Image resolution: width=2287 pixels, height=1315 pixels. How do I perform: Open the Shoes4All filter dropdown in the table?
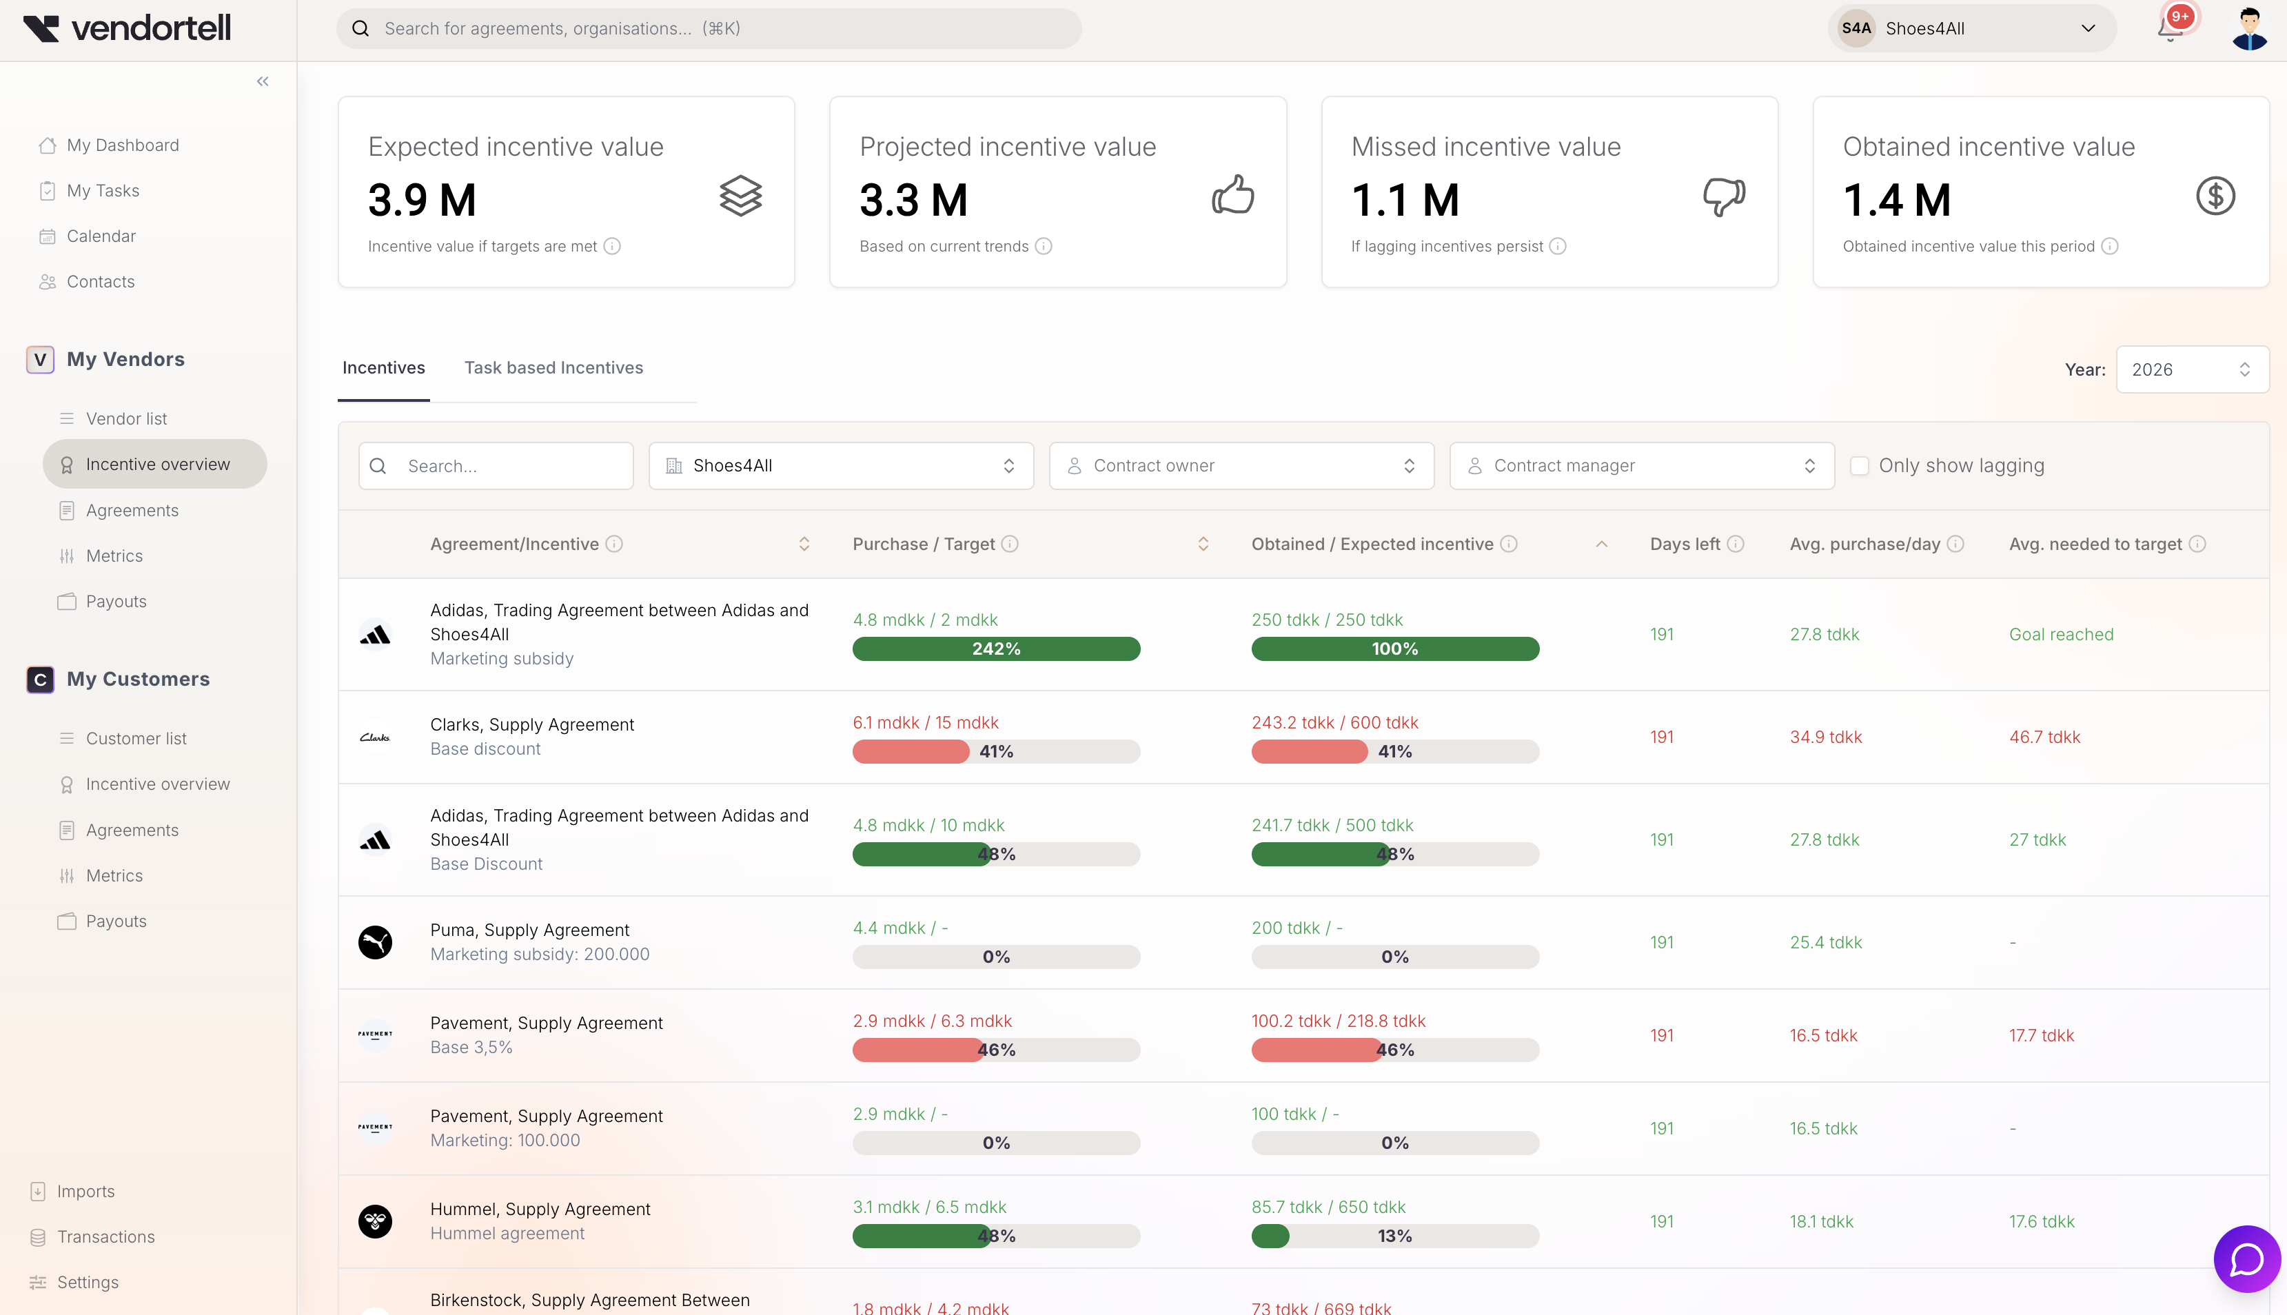[x=841, y=466]
